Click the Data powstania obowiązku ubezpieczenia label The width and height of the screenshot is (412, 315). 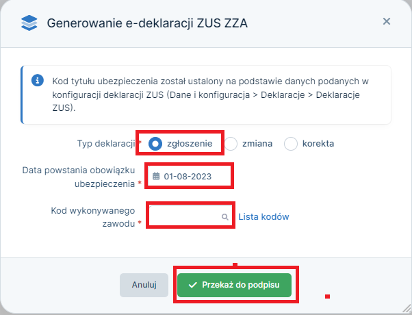coord(81,176)
